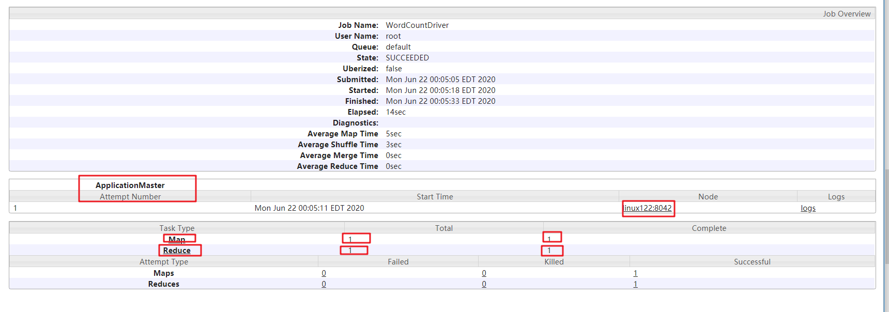Click the Logs column header
The width and height of the screenshot is (889, 312).
[836, 197]
